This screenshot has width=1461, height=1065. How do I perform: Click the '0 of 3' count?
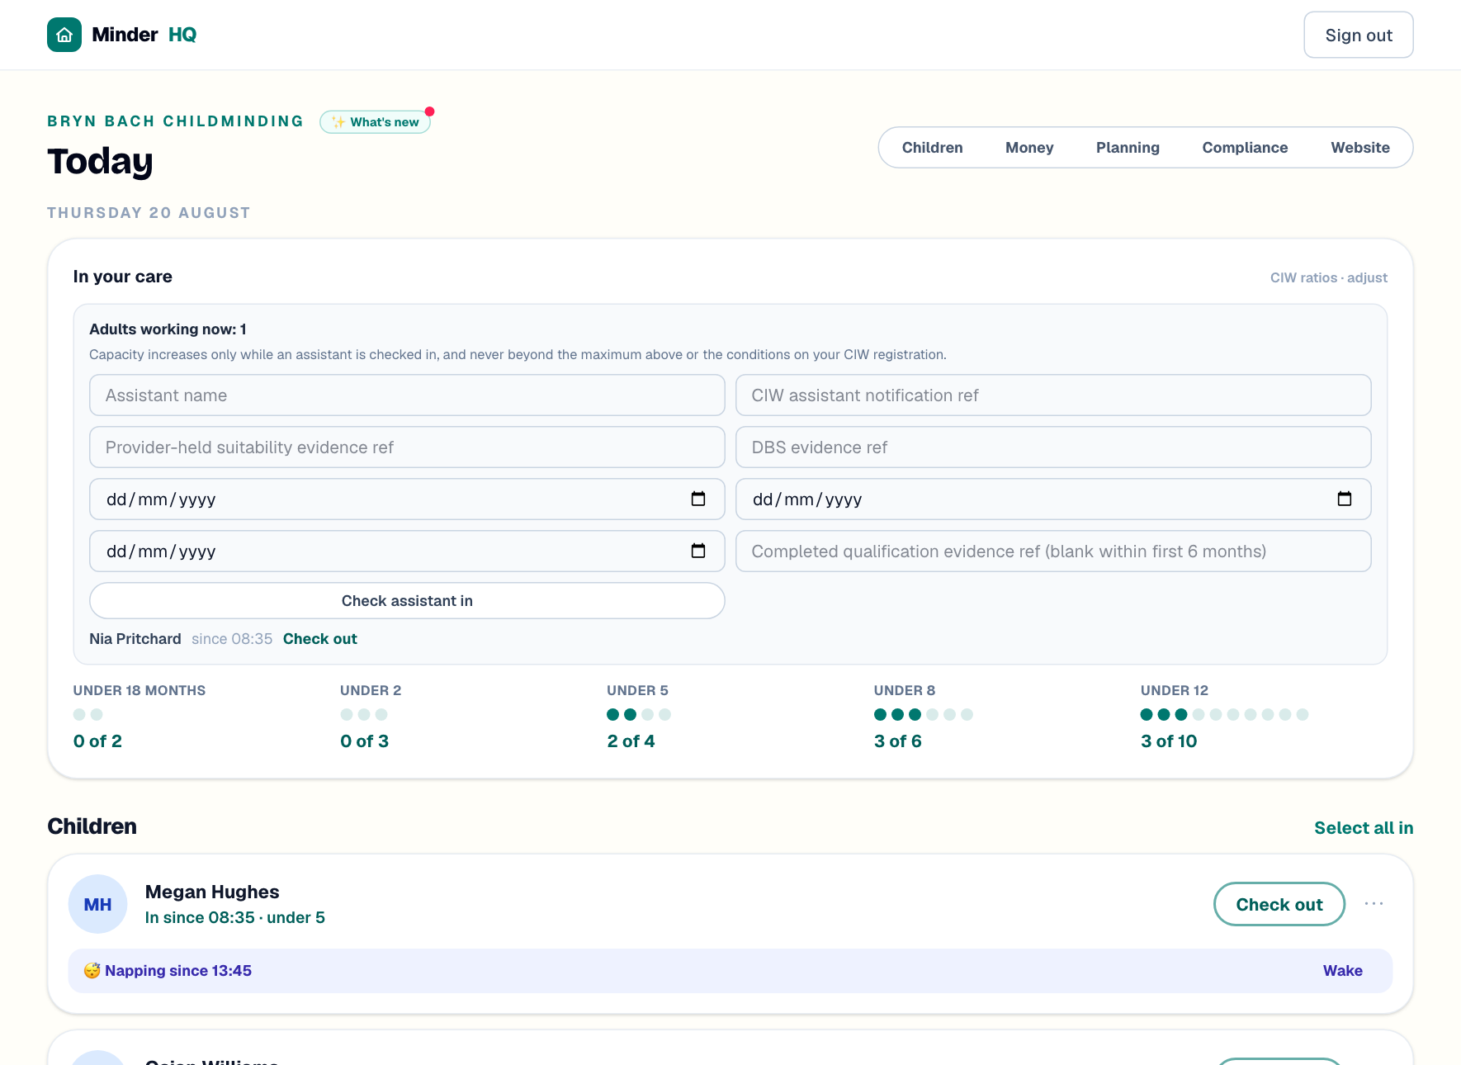pos(364,741)
